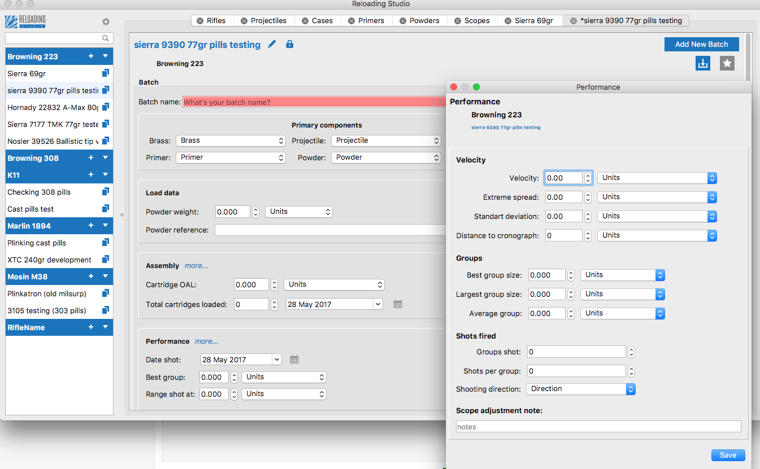Select Nosler 39526 Ballistic tip load
Viewport: 760px width, 469px height.
pos(53,141)
